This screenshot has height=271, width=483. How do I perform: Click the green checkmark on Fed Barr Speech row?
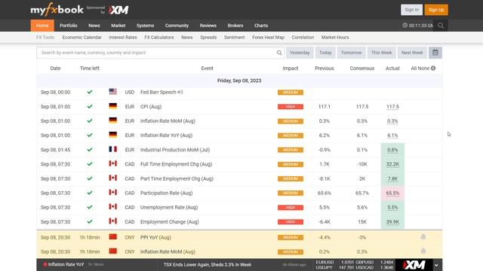(x=90, y=92)
